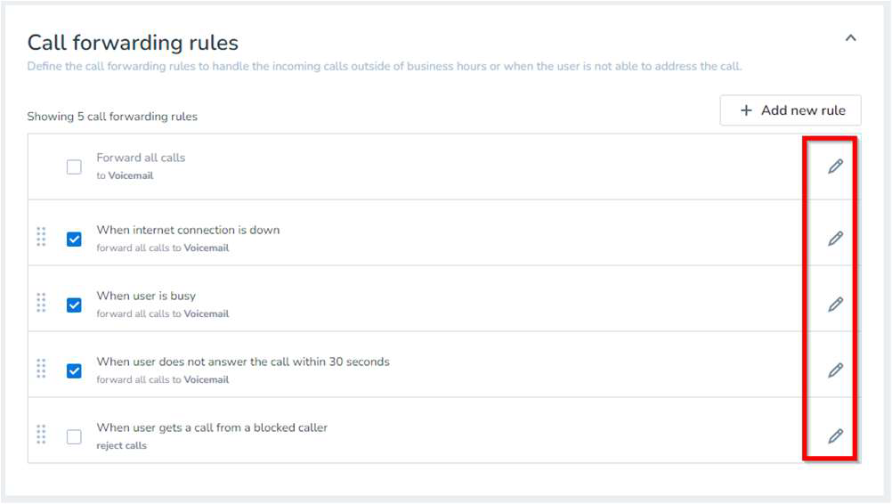The height and width of the screenshot is (504, 892).
Task: Enable the blocked caller reject calls rule
Action: (75, 436)
